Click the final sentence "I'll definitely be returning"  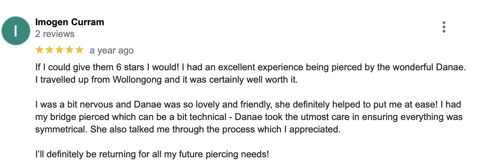pos(152,154)
